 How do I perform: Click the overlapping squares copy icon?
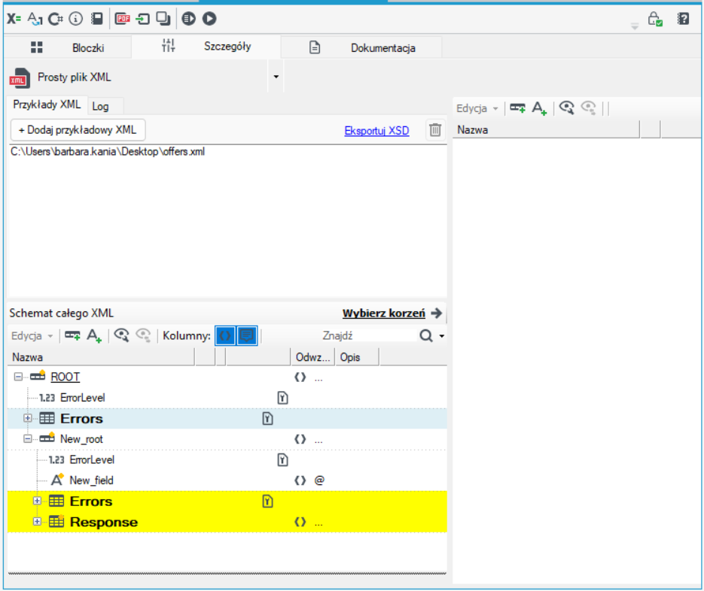coord(163,19)
